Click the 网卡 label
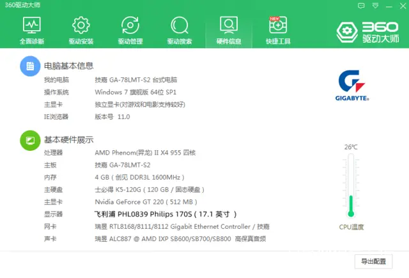 click(50, 226)
